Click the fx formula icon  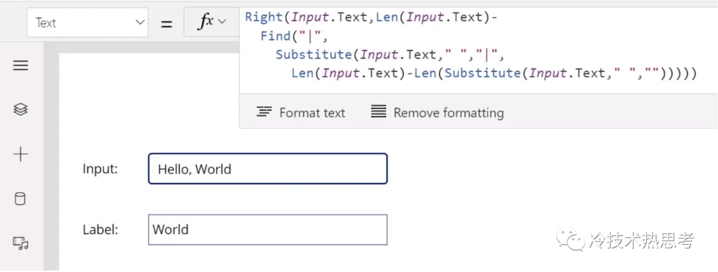coord(206,22)
